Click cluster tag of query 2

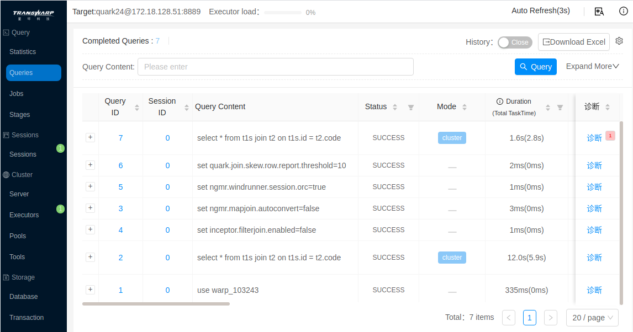pos(452,258)
